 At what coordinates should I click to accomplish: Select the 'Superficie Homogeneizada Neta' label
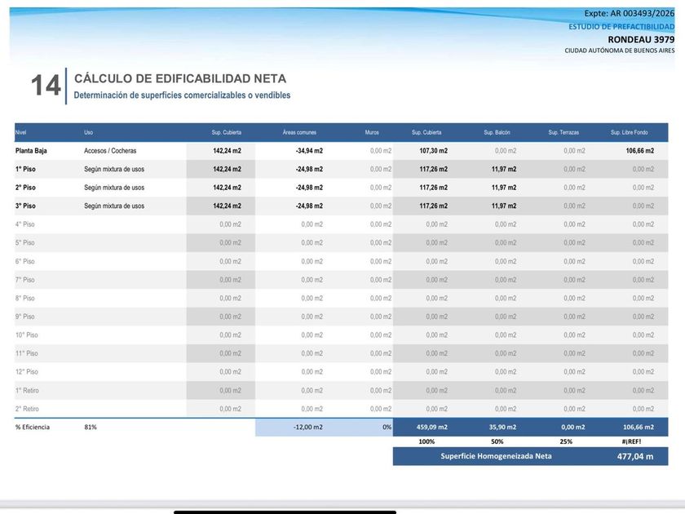(x=496, y=456)
